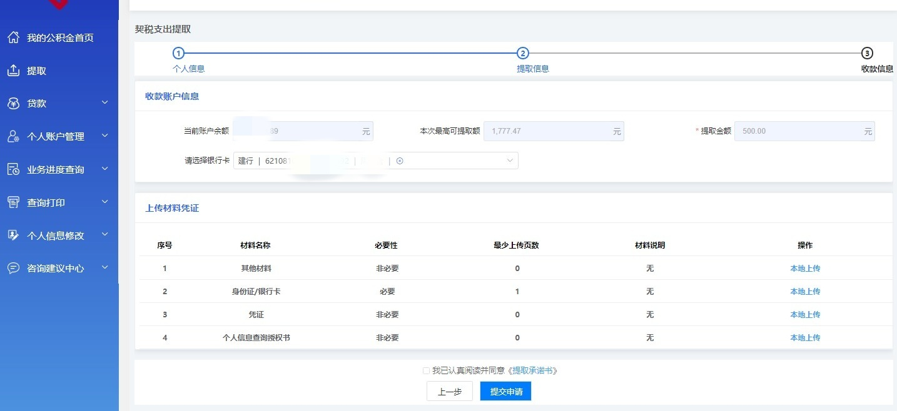Open the 请选择银行卡 dropdown arrow
The width and height of the screenshot is (897, 411).
509,161
